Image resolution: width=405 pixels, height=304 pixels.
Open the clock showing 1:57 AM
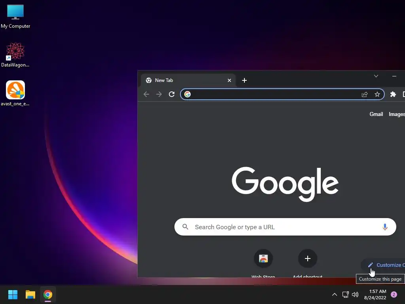(375, 294)
